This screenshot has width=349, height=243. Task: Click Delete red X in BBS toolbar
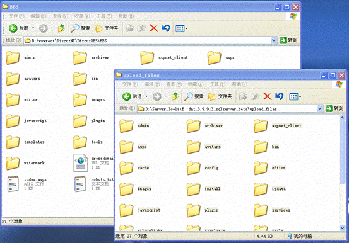coord(153,28)
